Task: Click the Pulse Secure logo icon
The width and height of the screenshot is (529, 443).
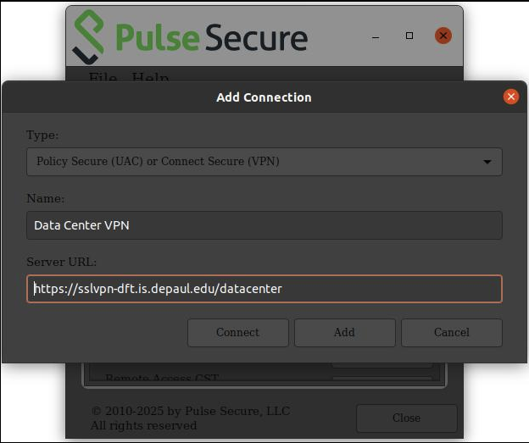Action: [x=89, y=36]
